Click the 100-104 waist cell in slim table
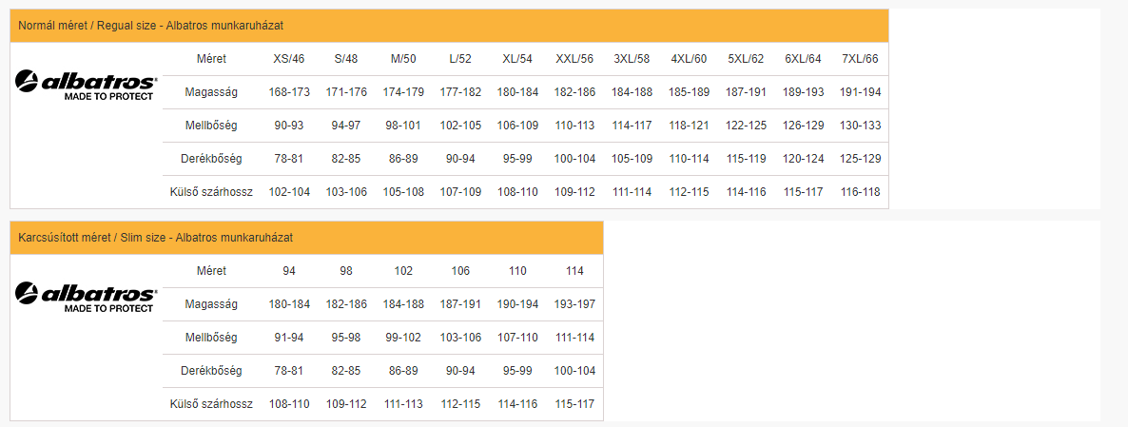This screenshot has width=1128, height=427. pos(574,371)
